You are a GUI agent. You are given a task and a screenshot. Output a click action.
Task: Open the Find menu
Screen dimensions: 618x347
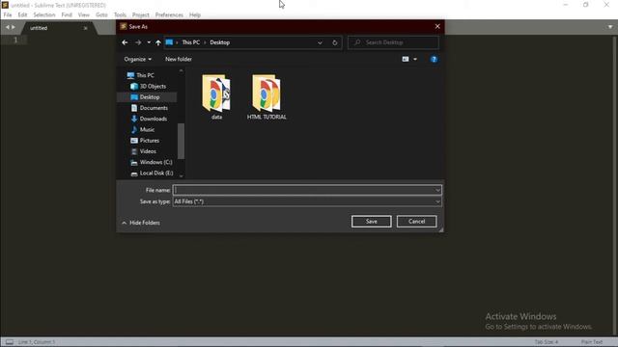pyautogui.click(x=67, y=15)
